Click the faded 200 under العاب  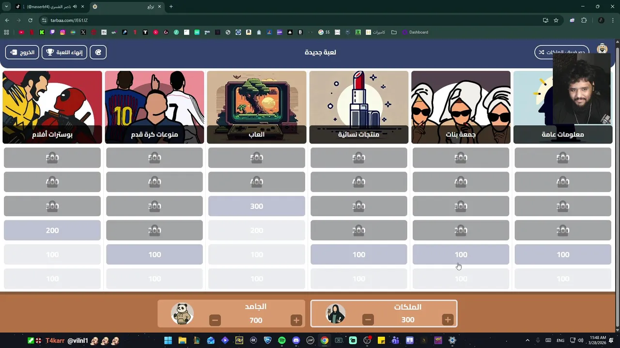(257, 231)
